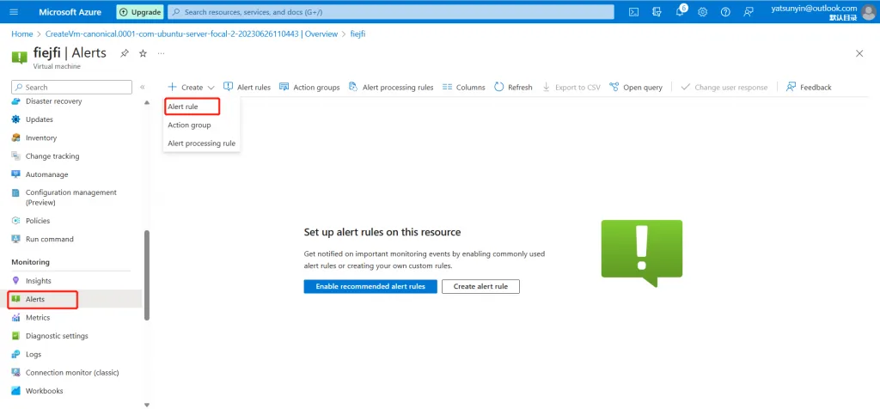Refresh the alerts list
This screenshot has height=409, width=880.
tap(513, 87)
